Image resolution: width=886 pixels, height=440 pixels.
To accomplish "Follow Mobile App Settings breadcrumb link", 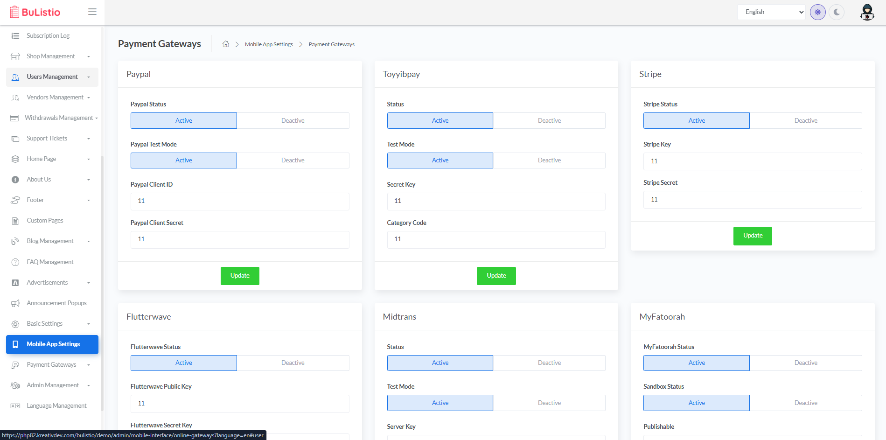I will (x=269, y=44).
